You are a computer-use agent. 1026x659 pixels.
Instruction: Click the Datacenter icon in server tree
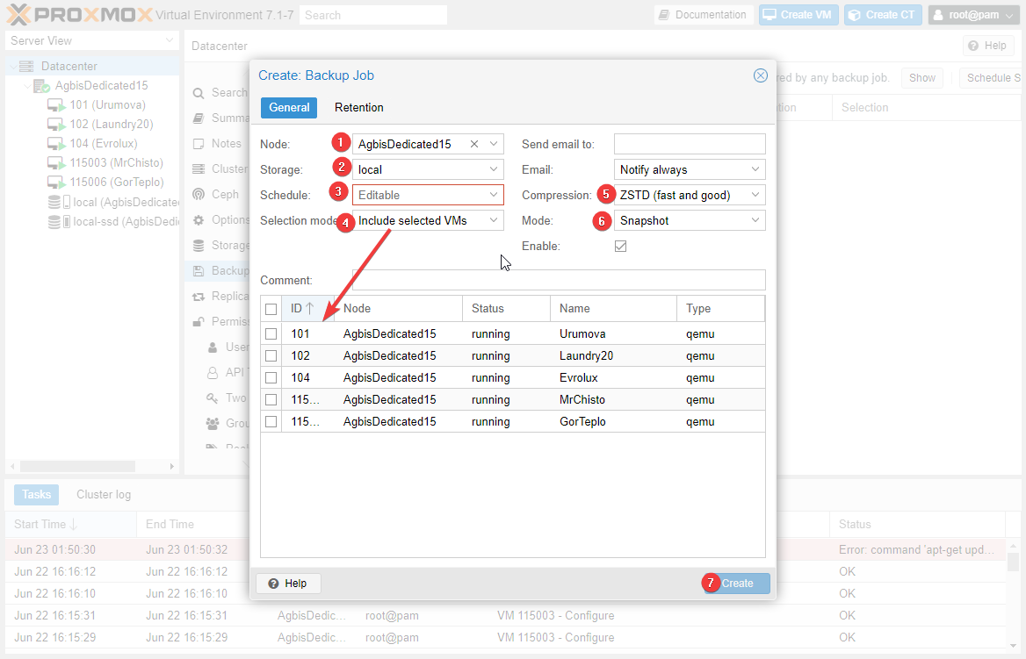pos(26,66)
